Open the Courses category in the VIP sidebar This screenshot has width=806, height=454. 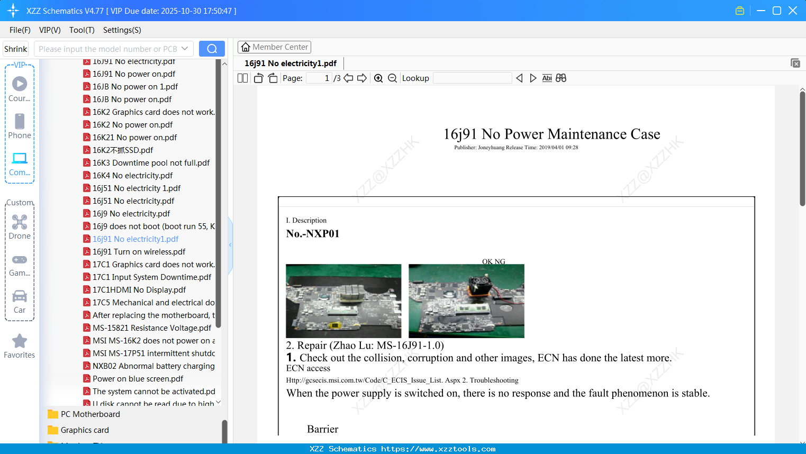tap(20, 89)
